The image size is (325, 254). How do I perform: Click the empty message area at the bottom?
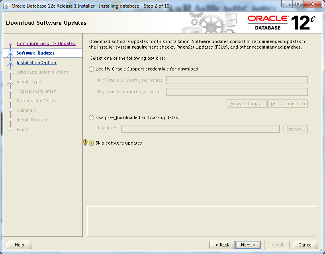pos(202,221)
